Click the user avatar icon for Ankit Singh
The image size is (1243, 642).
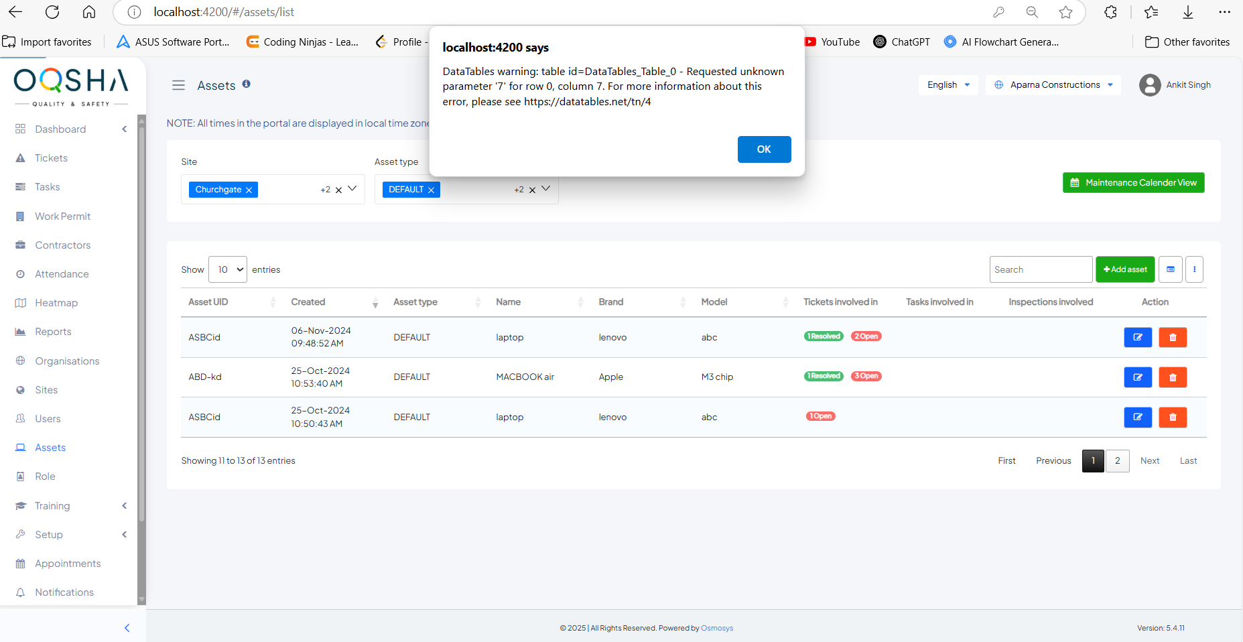(1150, 85)
